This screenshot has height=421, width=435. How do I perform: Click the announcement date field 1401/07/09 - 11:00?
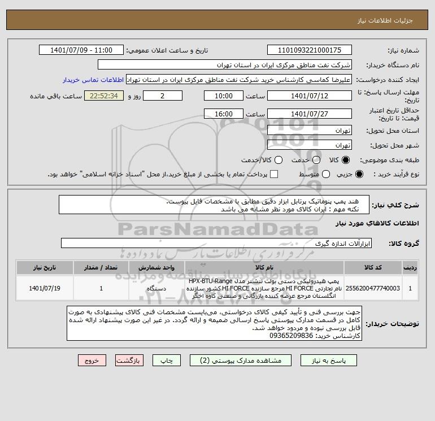click(x=81, y=50)
